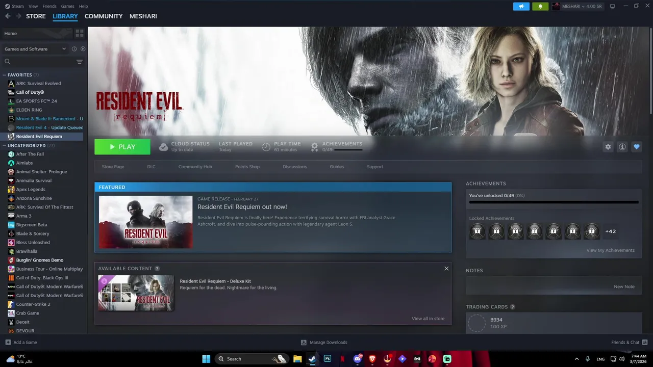Image resolution: width=653 pixels, height=367 pixels.
Task: Open the Support link
Action: [x=375, y=167]
